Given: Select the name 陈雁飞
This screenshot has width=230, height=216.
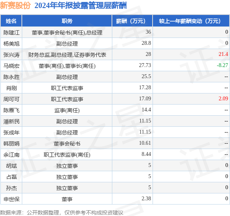Looking at the screenshot, I should pyautogui.click(x=11, y=110).
